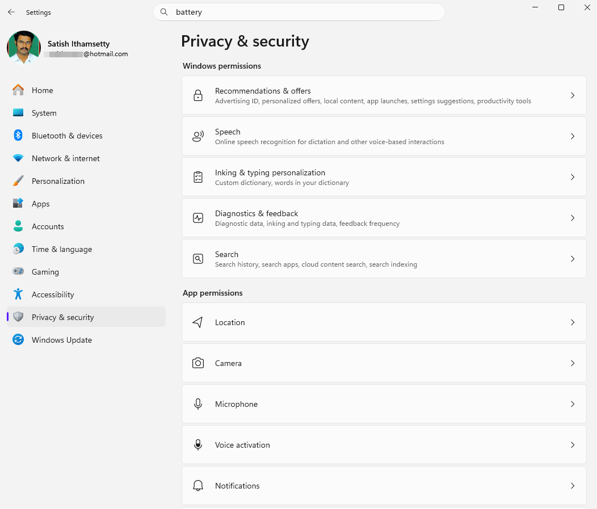Open Notifications chevron arrow
The height and width of the screenshot is (509, 597).
573,486
